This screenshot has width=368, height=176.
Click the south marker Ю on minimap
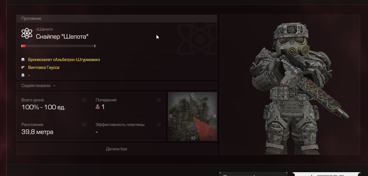click(193, 138)
